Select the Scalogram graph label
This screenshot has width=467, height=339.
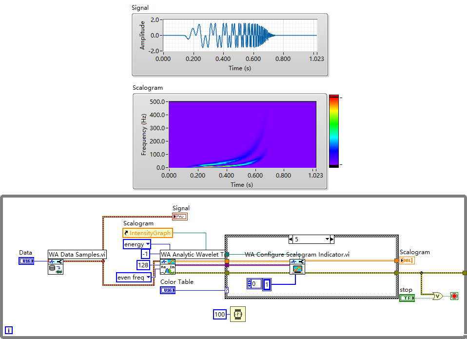pos(148,88)
